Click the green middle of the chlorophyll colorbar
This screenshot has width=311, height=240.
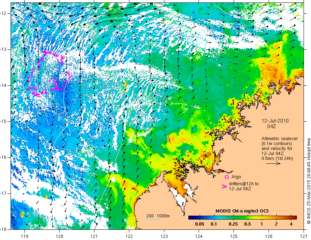242,217
